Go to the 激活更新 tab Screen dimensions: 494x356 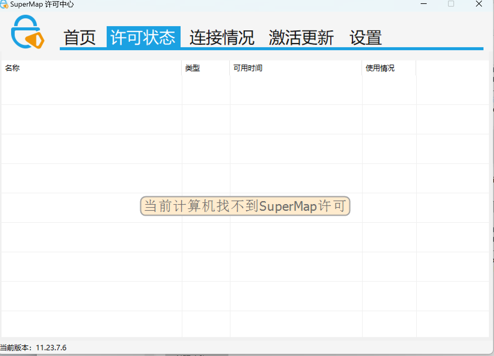click(x=301, y=38)
